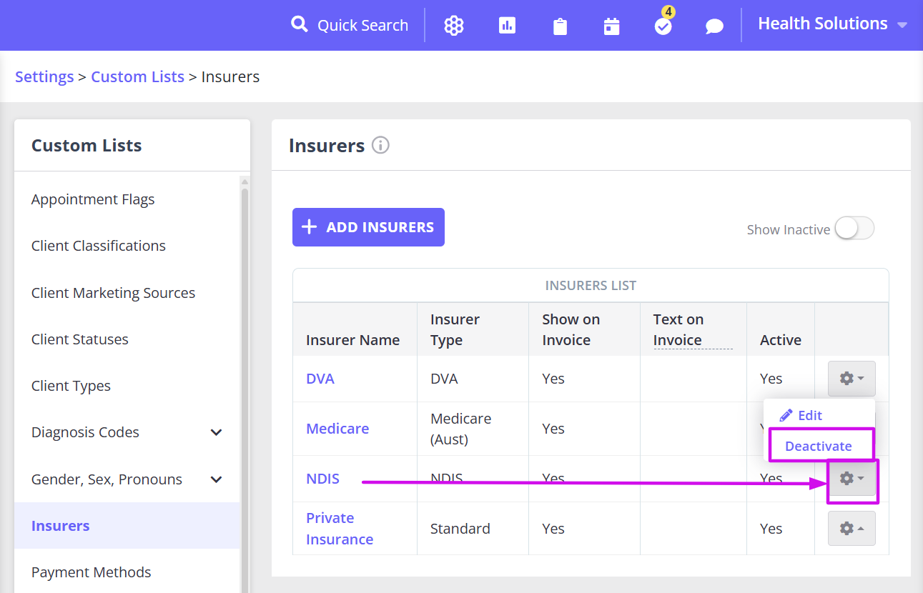Open tasks checkmark icon with badge 4
The width and height of the screenshot is (923, 593).
663,26
